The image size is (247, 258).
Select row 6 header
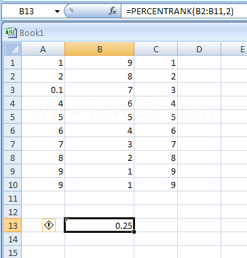pyautogui.click(x=13, y=130)
